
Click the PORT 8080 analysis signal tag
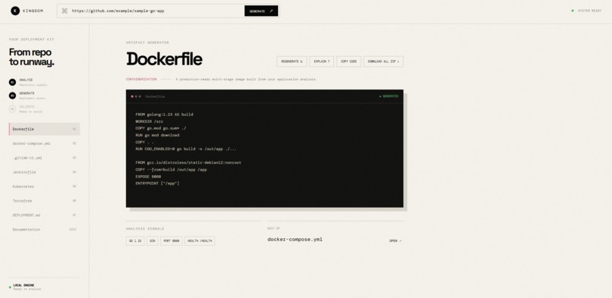[x=171, y=241]
